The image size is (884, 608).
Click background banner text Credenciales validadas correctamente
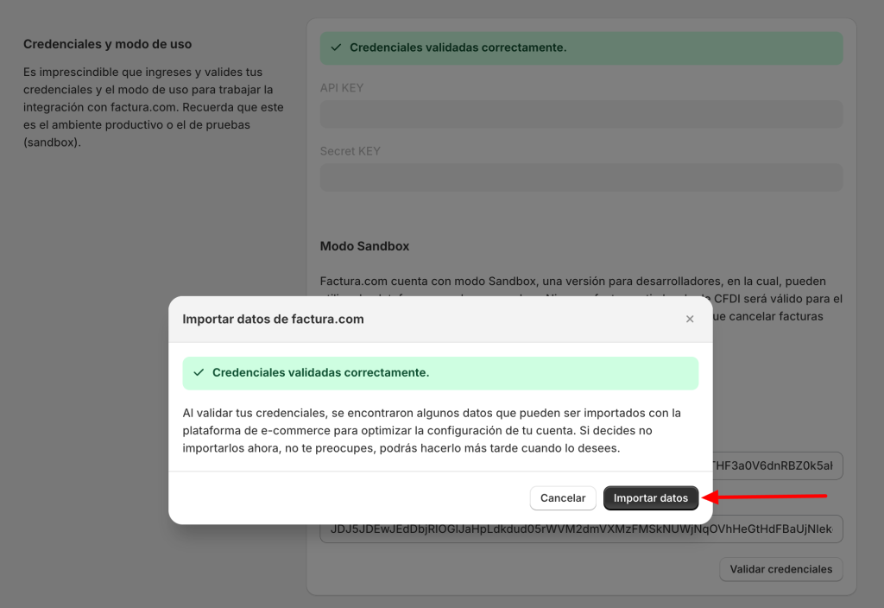[x=458, y=48]
